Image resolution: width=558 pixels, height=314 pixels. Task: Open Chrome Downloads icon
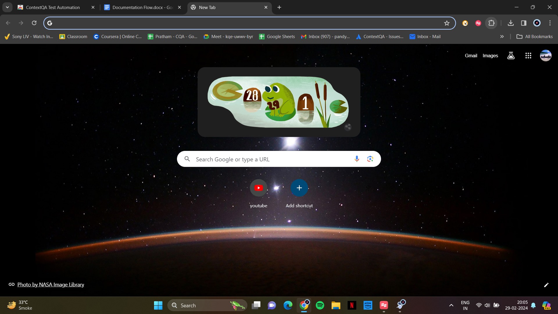[x=511, y=23]
